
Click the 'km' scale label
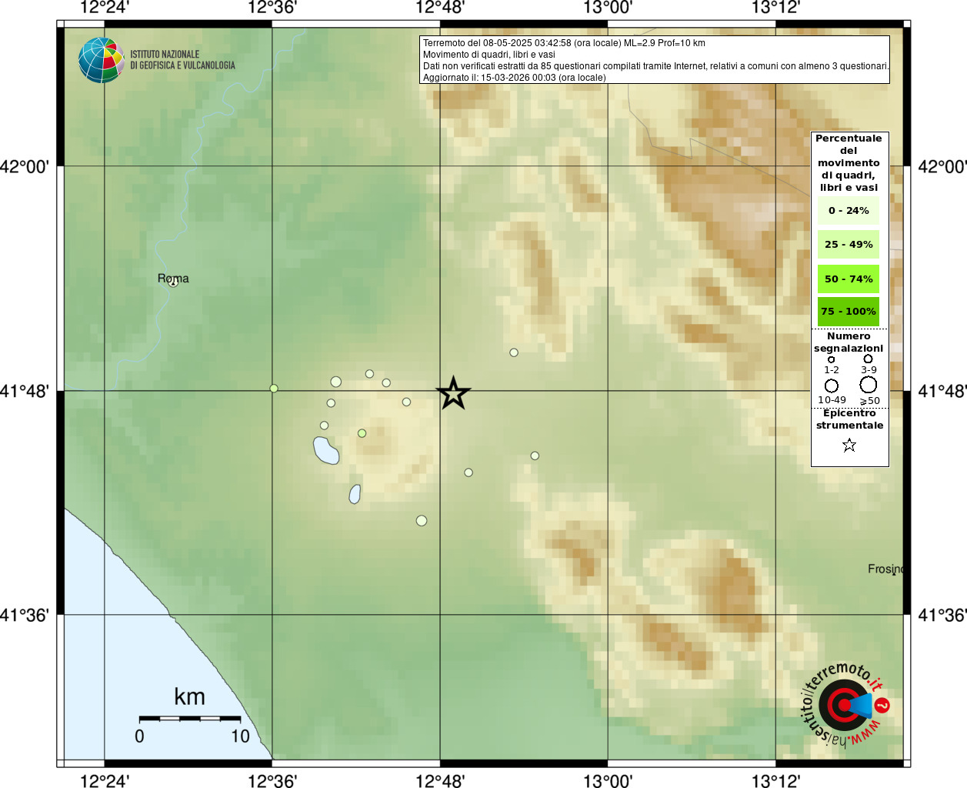click(x=189, y=696)
